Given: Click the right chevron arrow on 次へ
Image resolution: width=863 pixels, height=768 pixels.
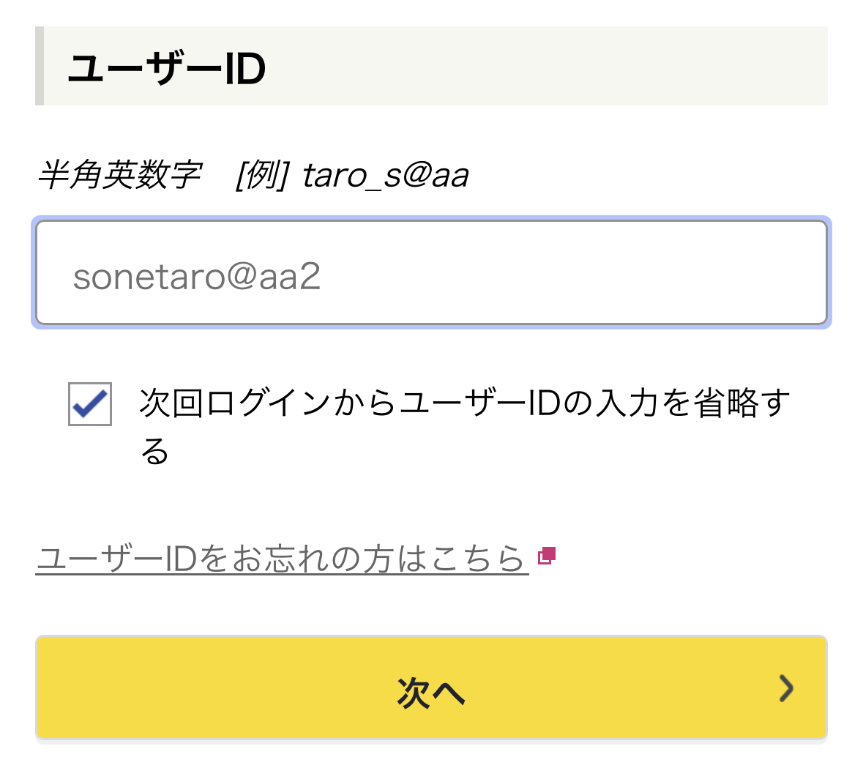Looking at the screenshot, I should click(786, 688).
